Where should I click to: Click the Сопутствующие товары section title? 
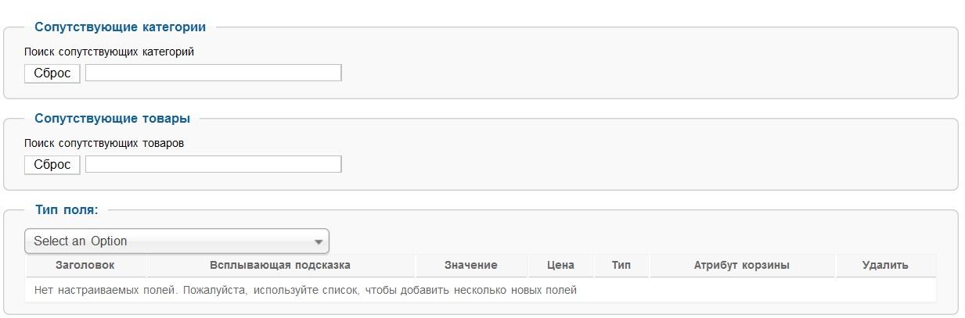pyautogui.click(x=112, y=119)
